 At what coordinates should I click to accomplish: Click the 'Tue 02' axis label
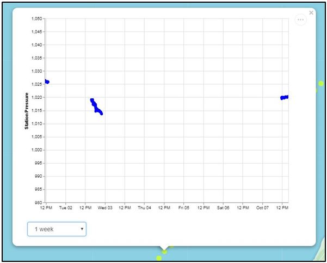coord(66,208)
